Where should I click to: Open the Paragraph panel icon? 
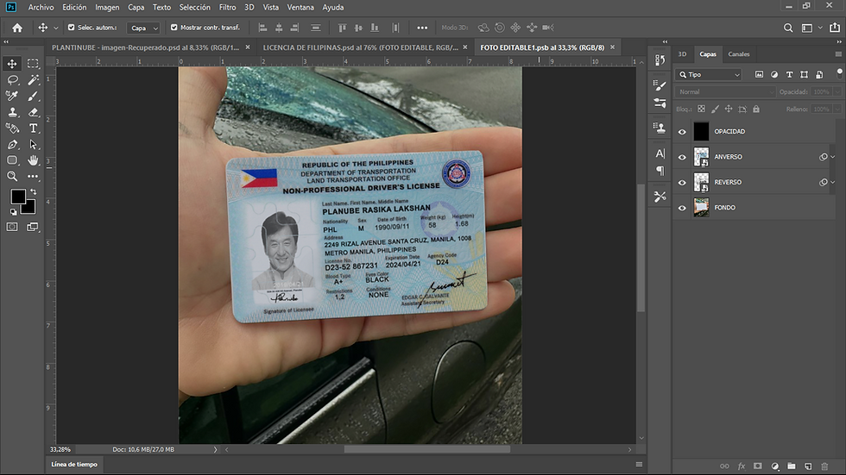coord(660,171)
